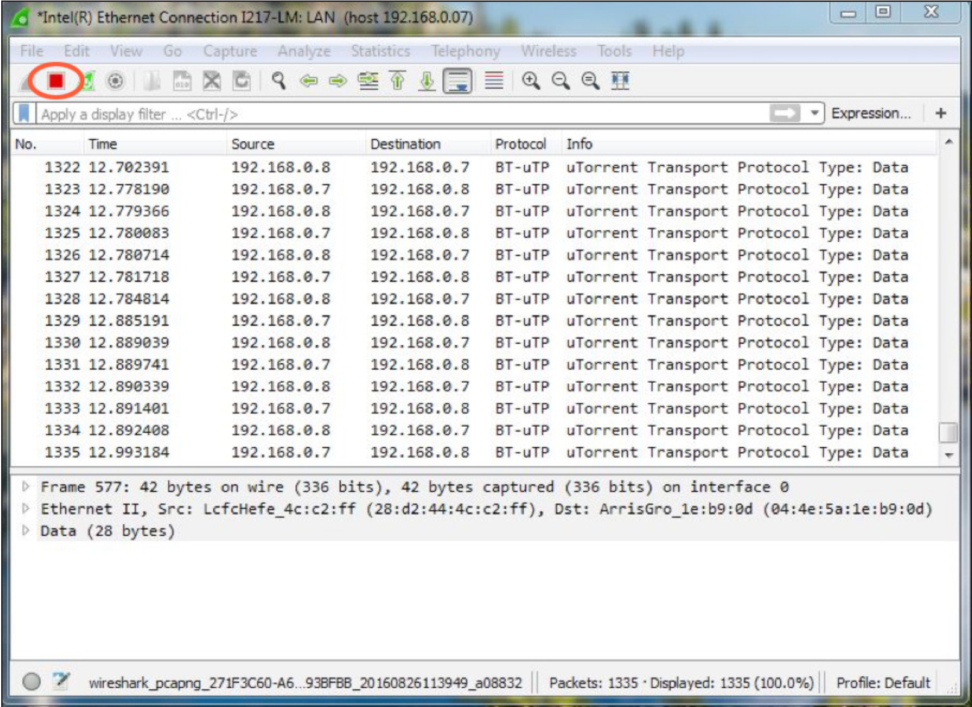Viewport: 972px width, 707px height.
Task: Click inside the display filter field
Action: click(x=362, y=113)
